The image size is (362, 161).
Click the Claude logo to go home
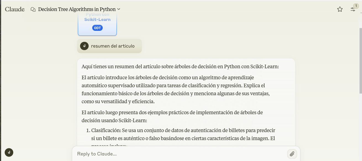pyautogui.click(x=15, y=9)
